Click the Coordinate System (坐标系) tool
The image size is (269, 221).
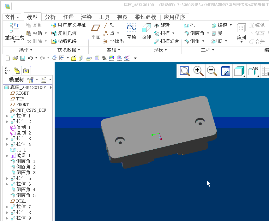click(113, 41)
